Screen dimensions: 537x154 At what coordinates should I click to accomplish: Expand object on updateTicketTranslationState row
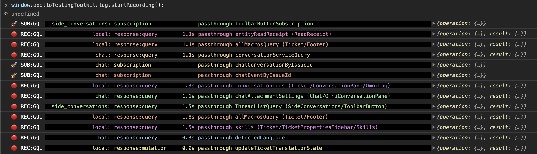tap(434, 148)
